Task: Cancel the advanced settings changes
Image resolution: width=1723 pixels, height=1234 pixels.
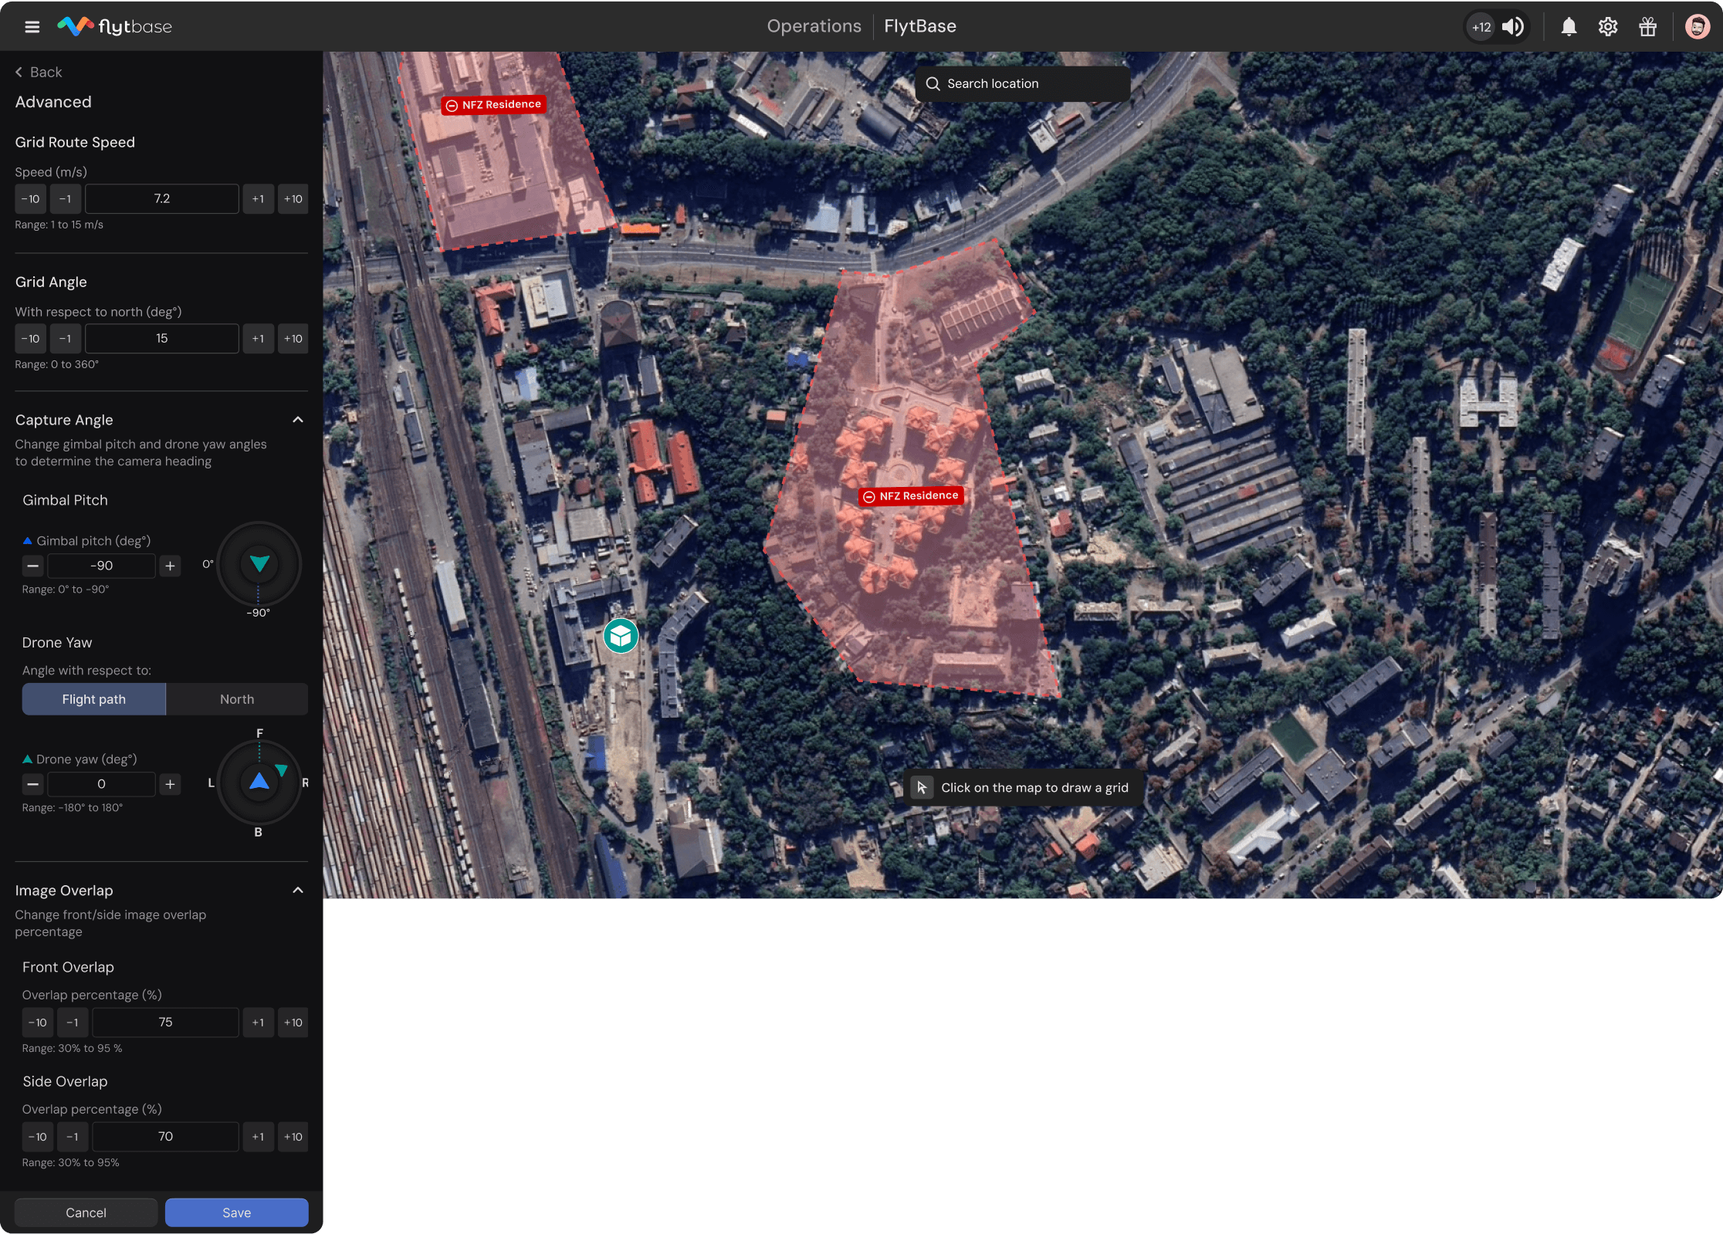Action: pos(86,1212)
